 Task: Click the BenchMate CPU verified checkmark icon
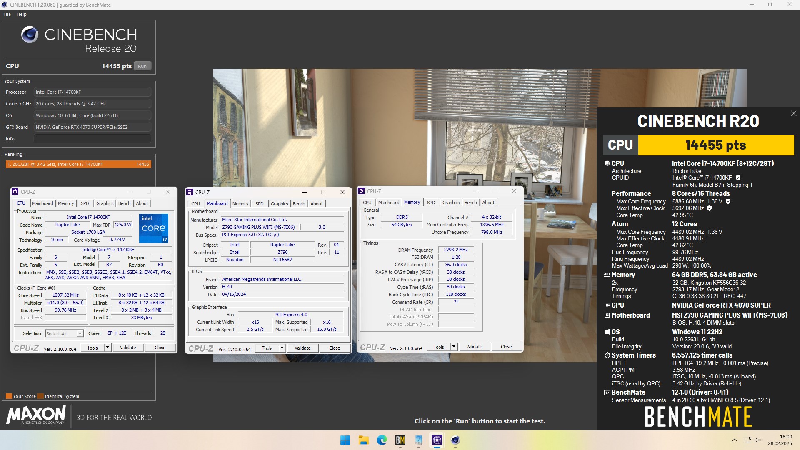[738, 177]
